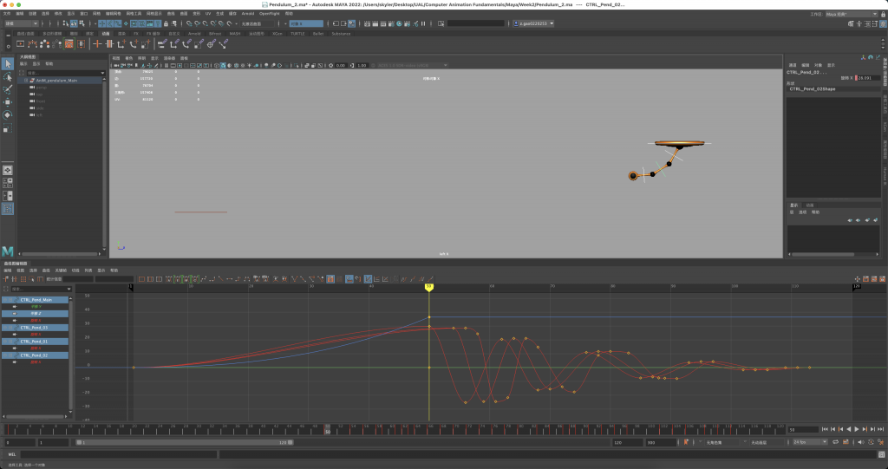
Task: Pick the Paint selection tool in toolbox
Action: 7,89
